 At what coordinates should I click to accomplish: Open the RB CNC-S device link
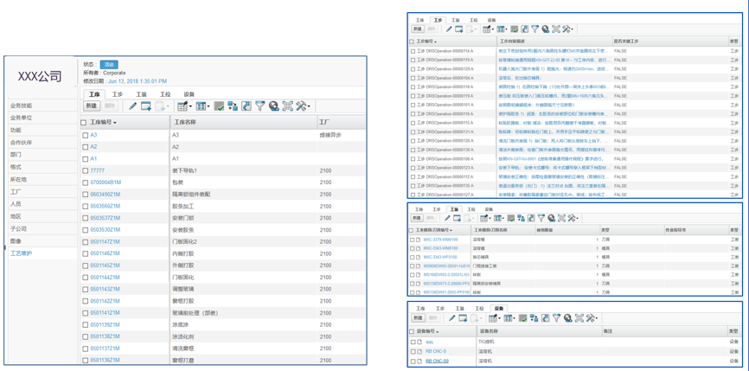[x=436, y=351]
